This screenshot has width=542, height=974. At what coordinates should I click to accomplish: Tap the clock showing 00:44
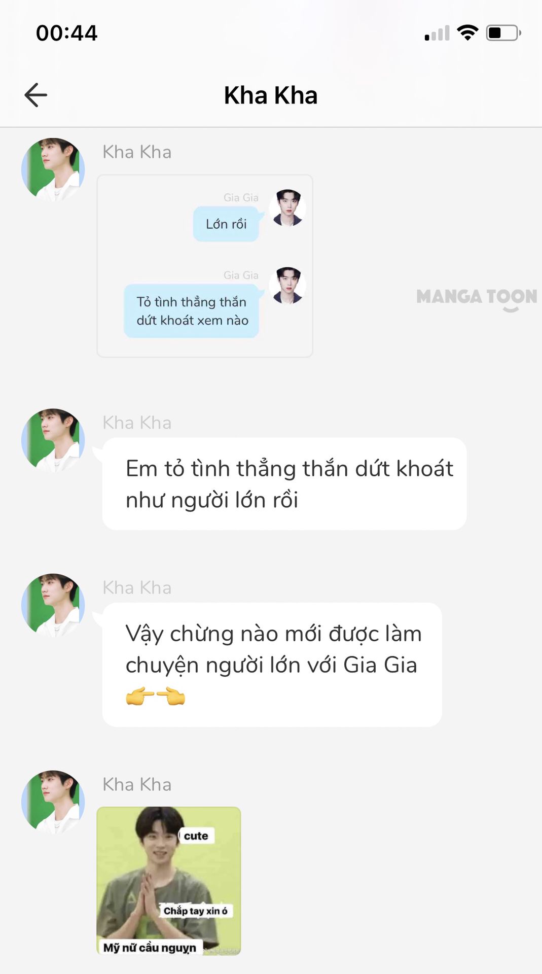pos(66,33)
